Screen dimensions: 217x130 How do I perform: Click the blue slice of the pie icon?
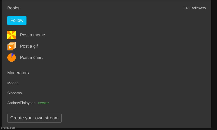pyautogui.click(x=12, y=55)
